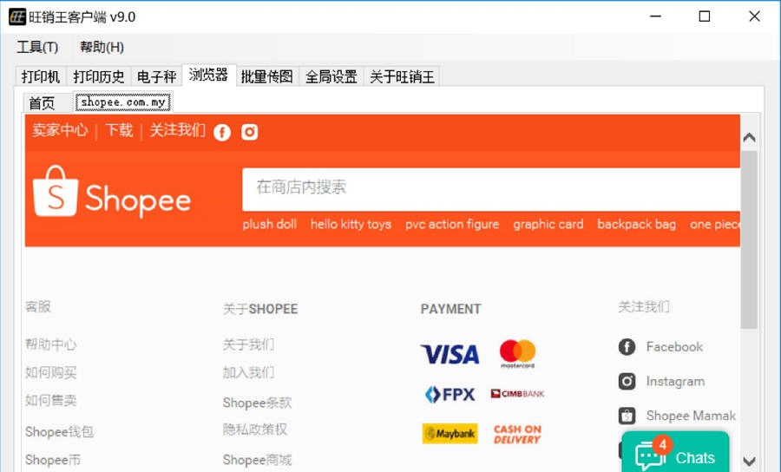Open the 隐私政策权 footer link
Screen dimensions: 781x472
pyautogui.click(x=255, y=429)
